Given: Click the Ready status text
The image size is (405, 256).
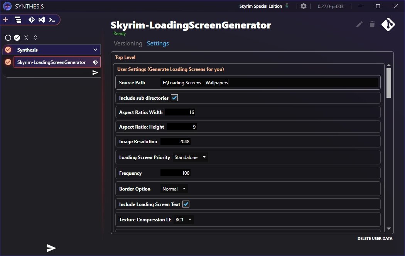Looking at the screenshot, I should click(120, 33).
